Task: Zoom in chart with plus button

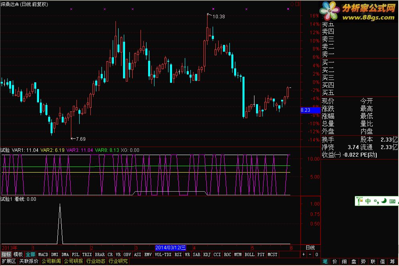Action: [304, 254]
